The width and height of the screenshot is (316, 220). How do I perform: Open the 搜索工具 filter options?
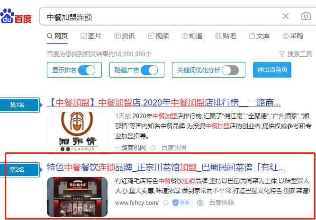click(296, 54)
